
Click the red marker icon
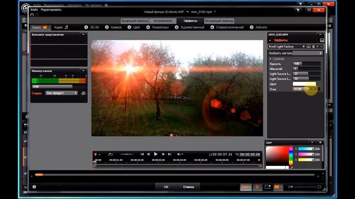coord(95,154)
